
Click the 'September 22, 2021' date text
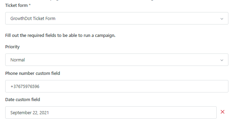29,112
